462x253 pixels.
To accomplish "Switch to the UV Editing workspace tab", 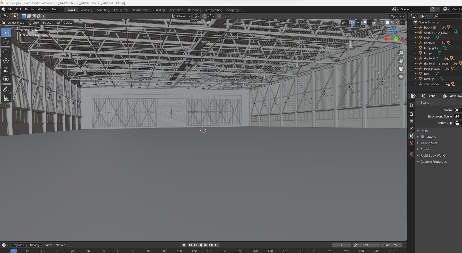I will tap(121, 10).
